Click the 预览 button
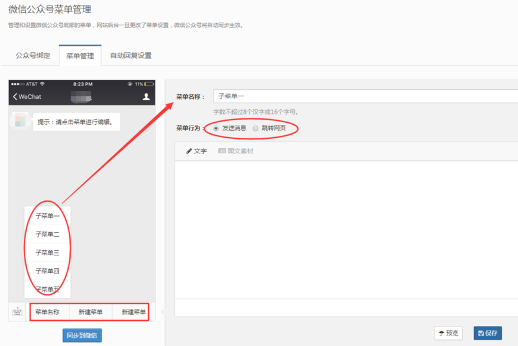 tap(448, 333)
